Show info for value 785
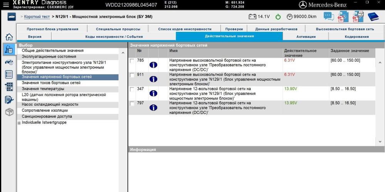This screenshot has height=192, width=385. (x=153, y=65)
